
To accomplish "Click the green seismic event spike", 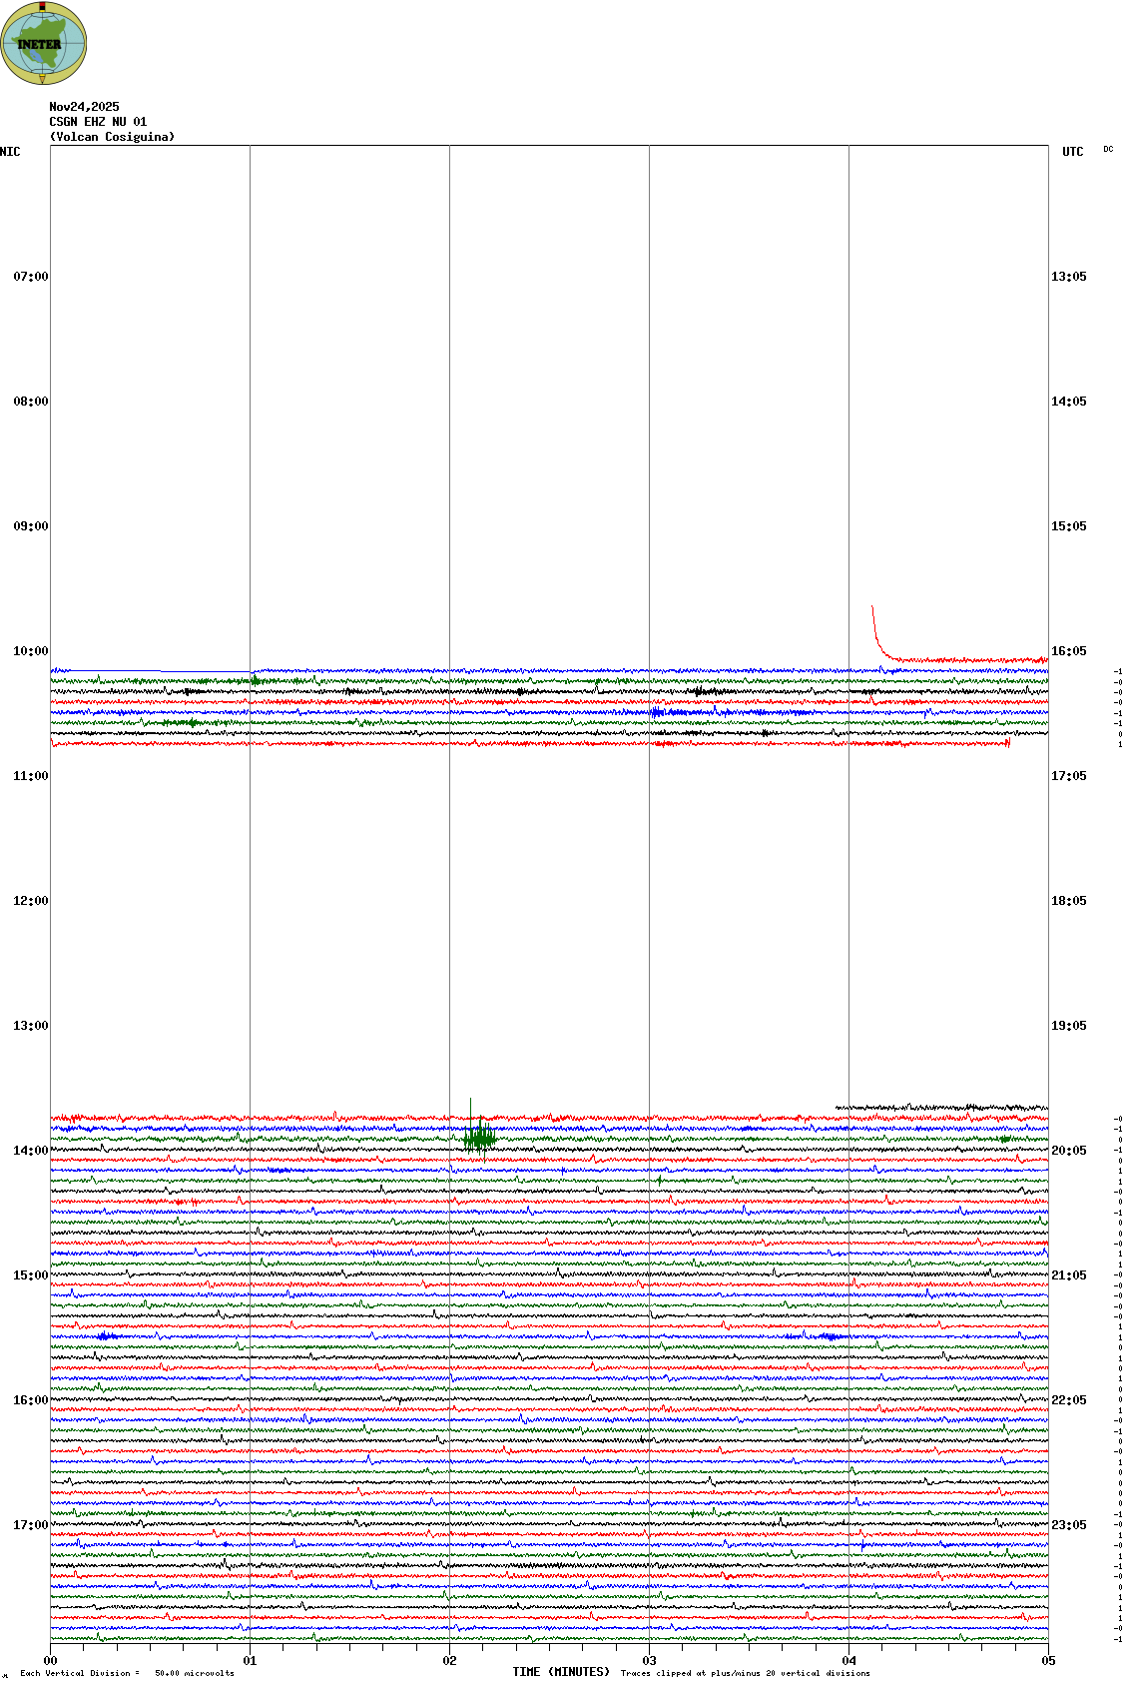I will [479, 1137].
